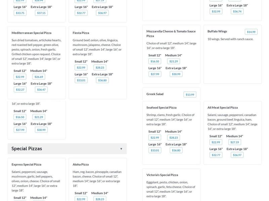Choose Mediterranean Special Pizza Small $22.99
This screenshot has height=201, width=269.
[20, 77]
